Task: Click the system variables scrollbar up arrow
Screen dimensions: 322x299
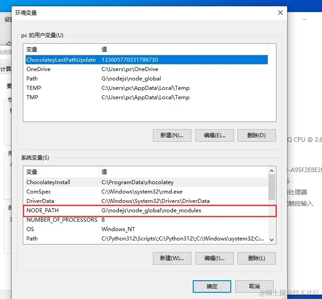Action: coord(272,171)
